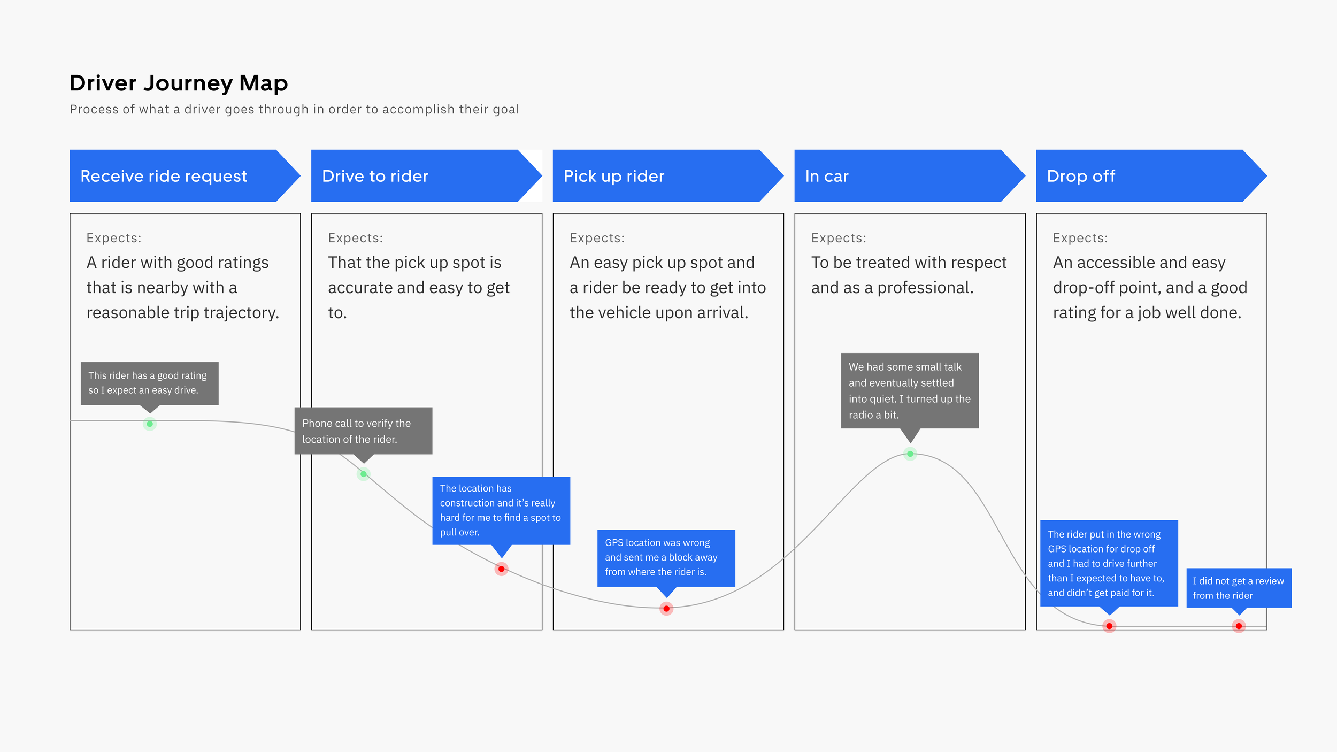Viewport: 1337px width, 752px height.
Task: Select the 'Phone call to verify' callout
Action: pos(363,431)
